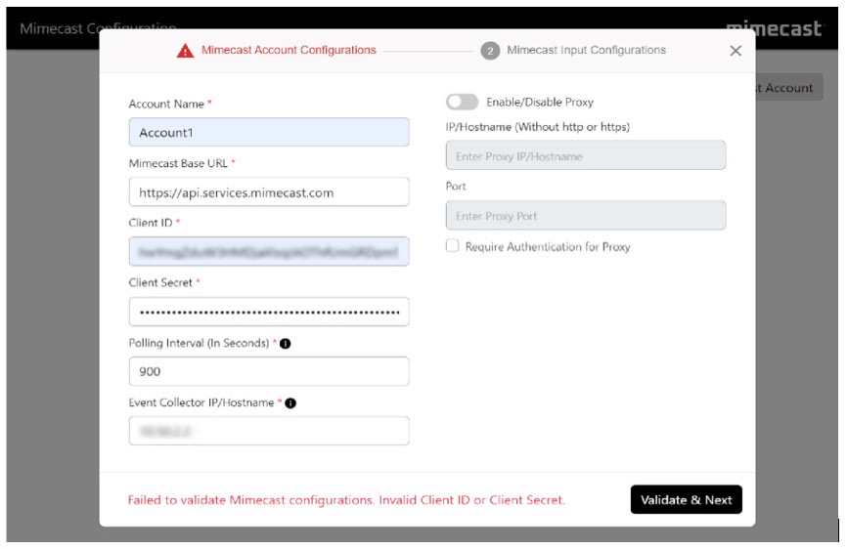The image size is (847, 549).
Task: Focus the Account Name field
Action: coord(269,133)
